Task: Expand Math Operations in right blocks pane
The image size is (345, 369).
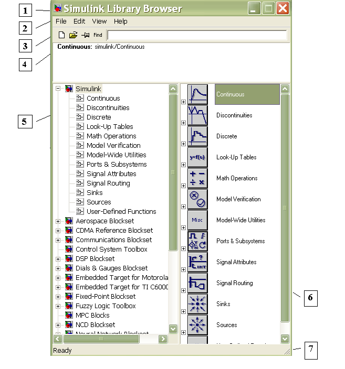Action: 183,186
